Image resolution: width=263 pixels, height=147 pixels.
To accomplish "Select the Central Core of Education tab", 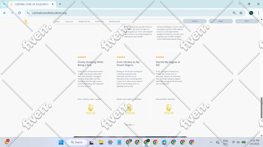I will coord(32,4).
